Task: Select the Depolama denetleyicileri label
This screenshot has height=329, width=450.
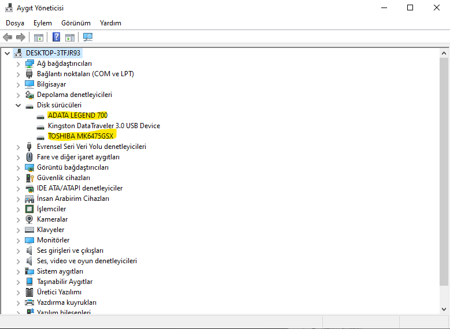Action: pyautogui.click(x=75, y=95)
